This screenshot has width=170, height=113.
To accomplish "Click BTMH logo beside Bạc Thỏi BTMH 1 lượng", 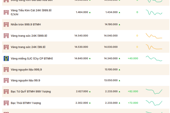I will pos(6,103).
